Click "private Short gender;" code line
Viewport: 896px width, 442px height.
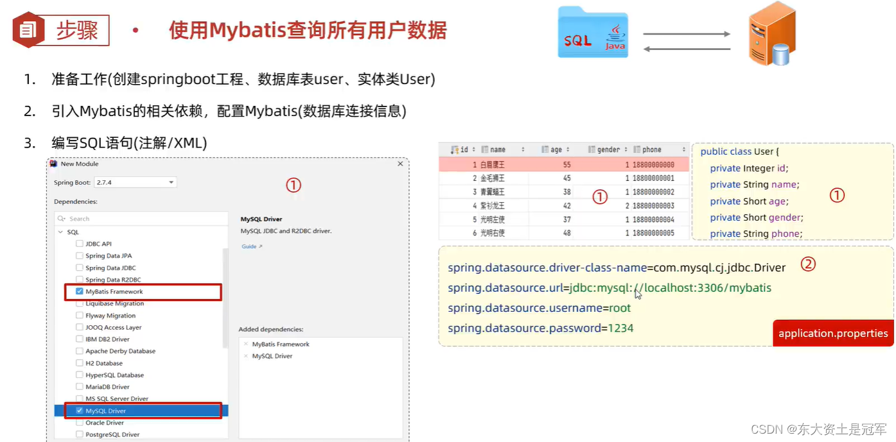point(757,217)
